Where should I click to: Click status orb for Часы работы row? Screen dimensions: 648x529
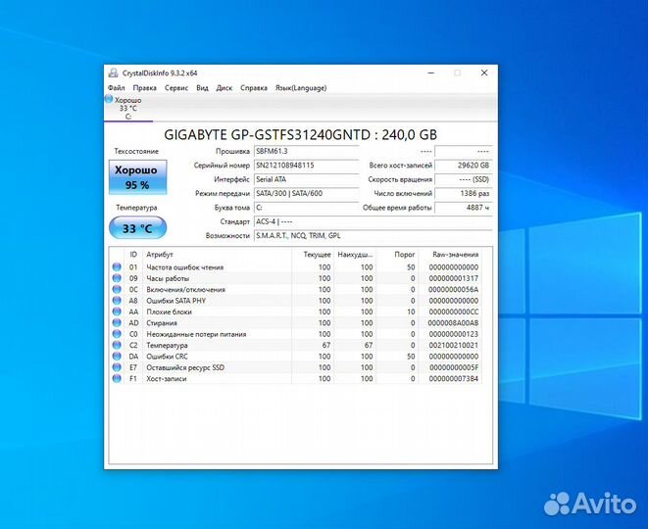(x=118, y=278)
